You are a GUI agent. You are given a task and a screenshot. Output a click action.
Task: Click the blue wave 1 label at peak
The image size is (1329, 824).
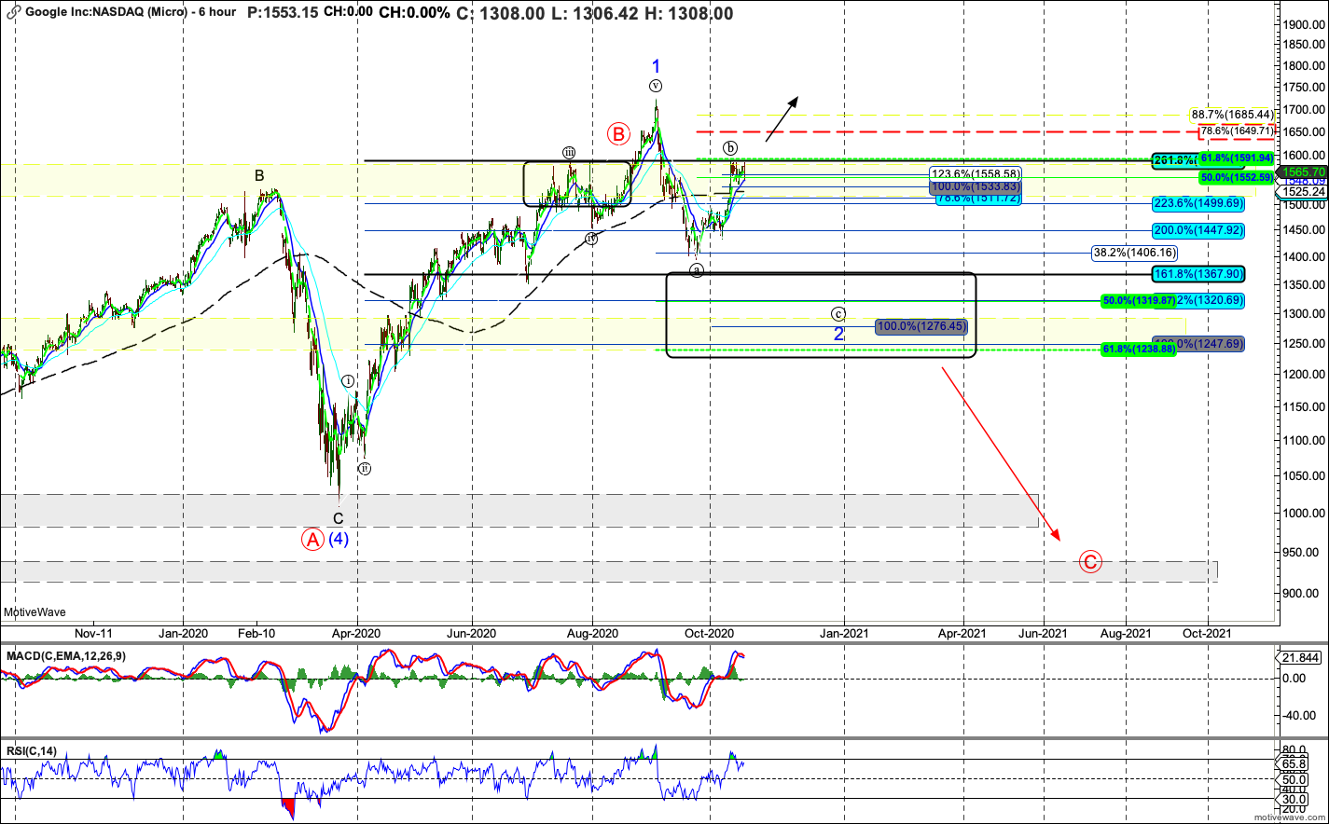656,66
